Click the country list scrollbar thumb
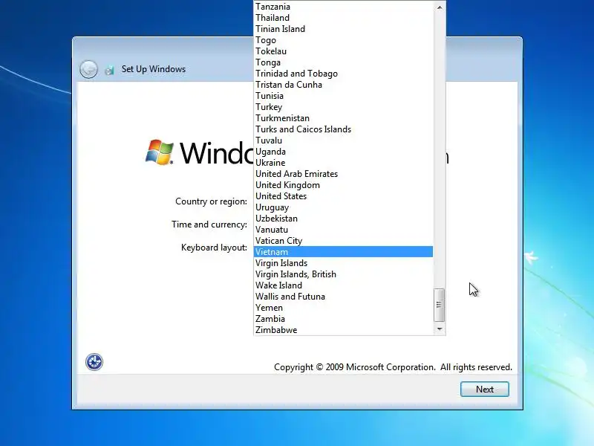 tap(439, 305)
